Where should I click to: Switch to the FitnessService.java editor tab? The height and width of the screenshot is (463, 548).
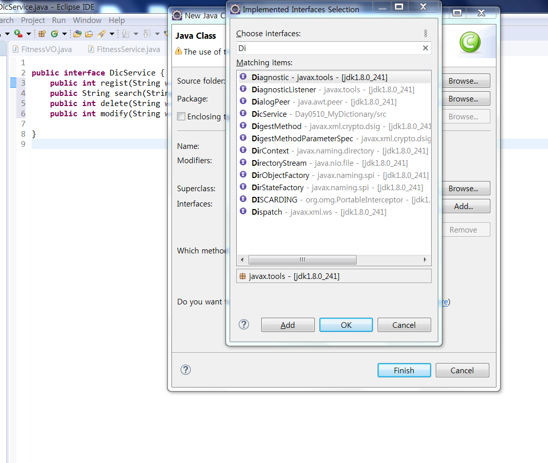tap(125, 49)
